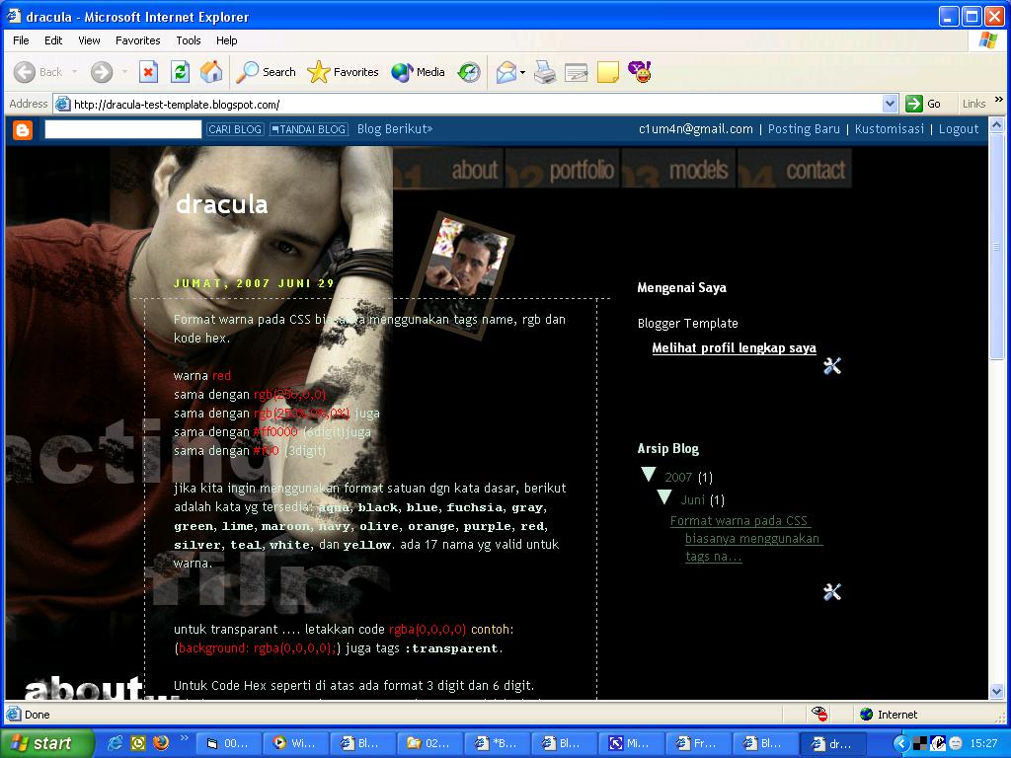The width and height of the screenshot is (1011, 758).
Task: Open the File menu
Action: pyautogui.click(x=21, y=40)
